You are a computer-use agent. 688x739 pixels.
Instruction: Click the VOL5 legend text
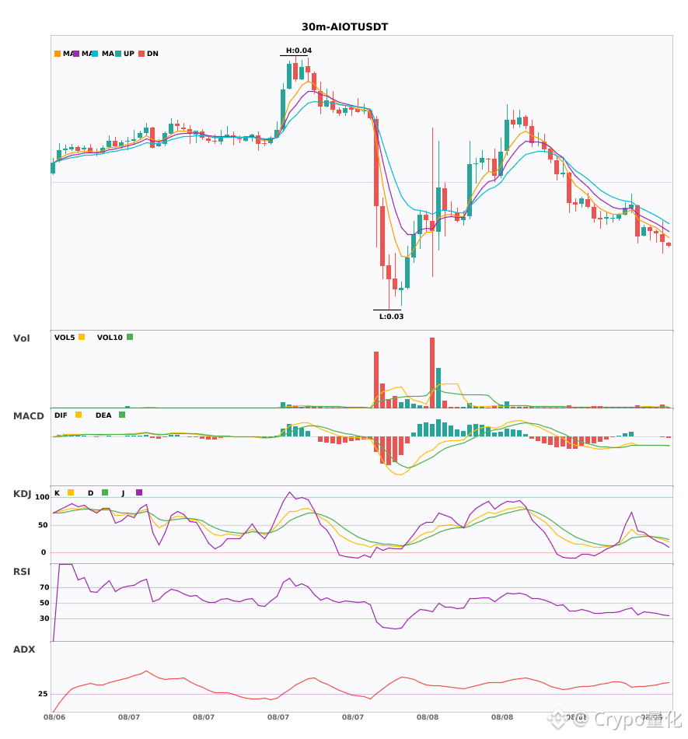(x=65, y=338)
